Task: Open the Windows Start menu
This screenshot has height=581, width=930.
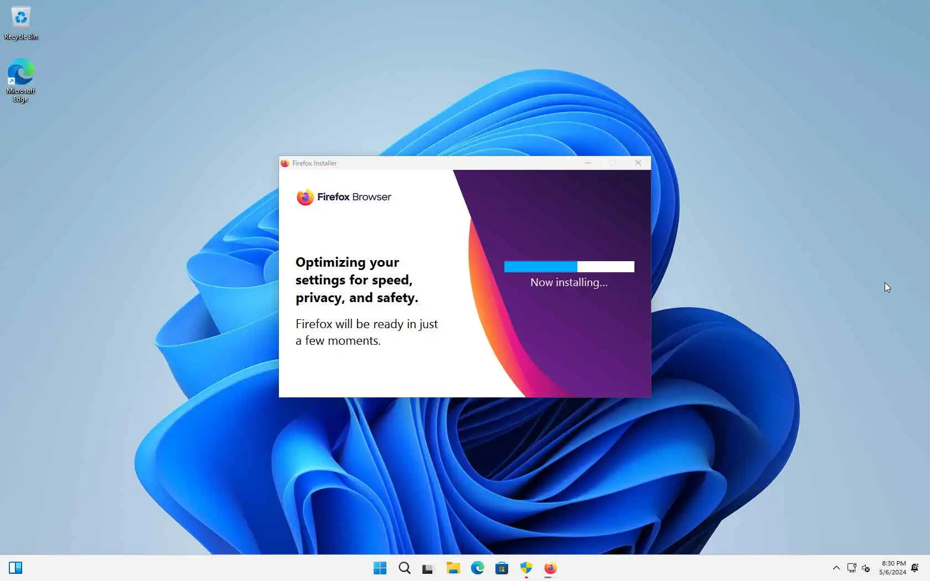Action: click(x=380, y=568)
